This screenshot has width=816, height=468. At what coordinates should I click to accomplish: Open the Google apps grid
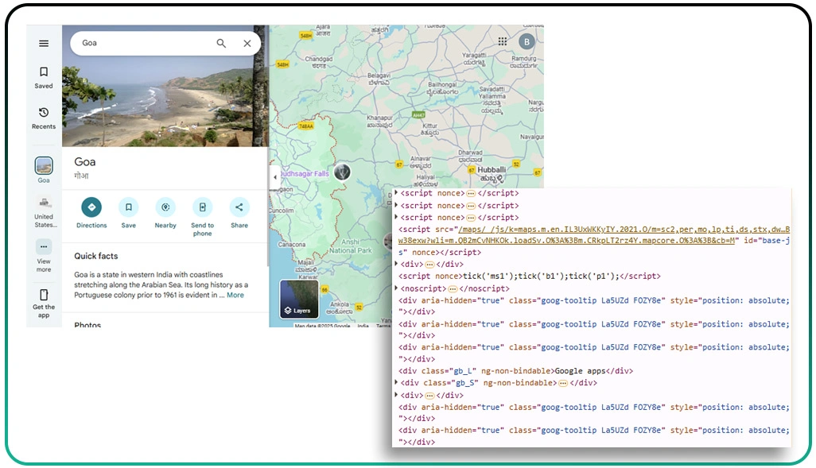click(x=503, y=41)
